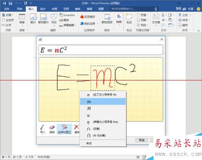The width and height of the screenshot is (202, 160).
Task: Click the Date and Time icon
Action: coord(170,20)
